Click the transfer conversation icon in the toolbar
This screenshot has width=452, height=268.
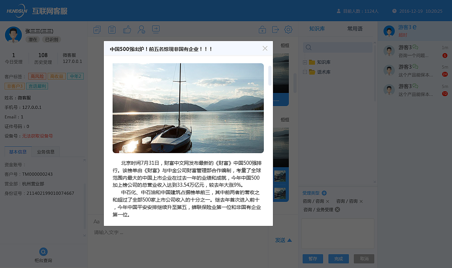coord(97,30)
